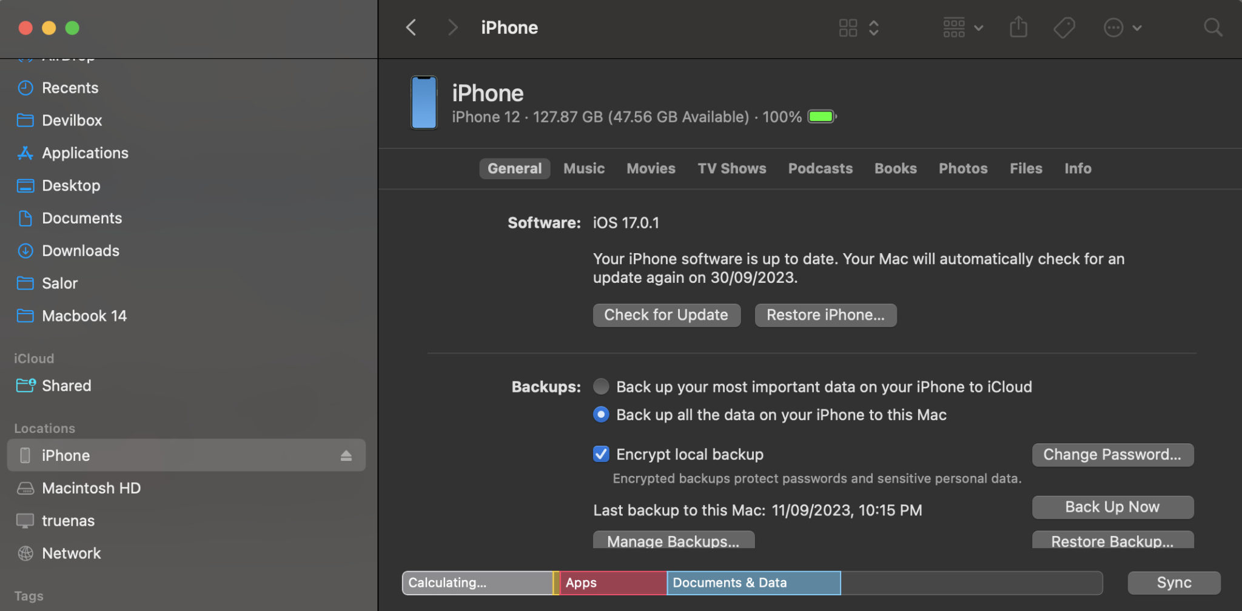The height and width of the screenshot is (611, 1242).
Task: Switch to the Music tab
Action: coord(583,168)
